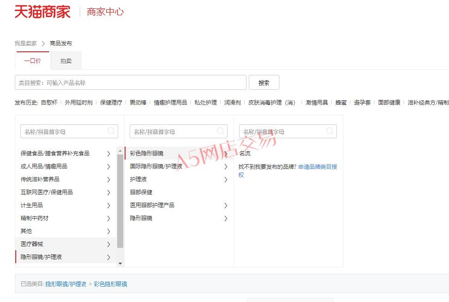Image resolution: width=449 pixels, height=302 pixels.
Task: Click the 天猫商家 logo
Action: point(42,12)
